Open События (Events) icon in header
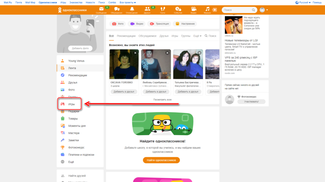325x182 pixels. 178,9
